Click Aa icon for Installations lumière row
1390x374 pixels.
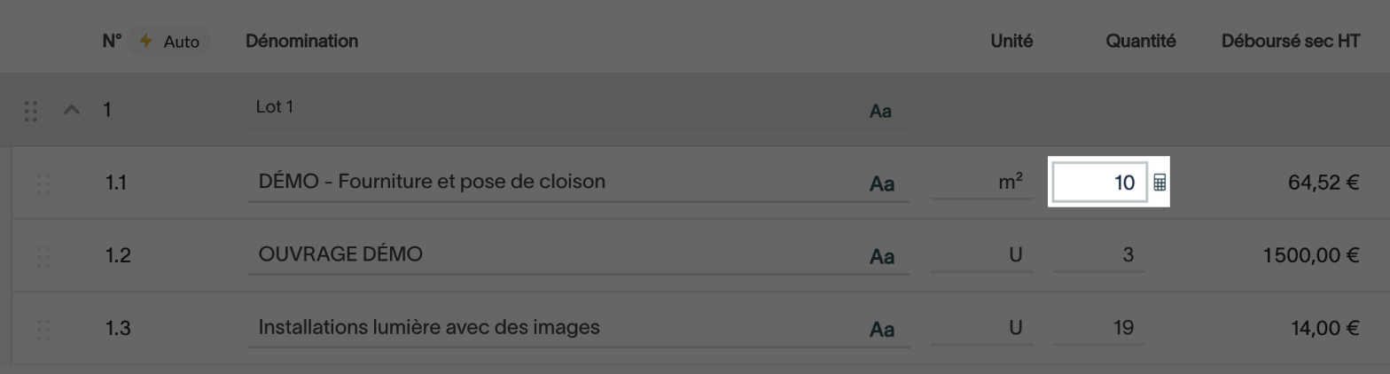click(x=881, y=330)
